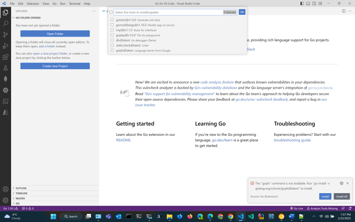Open editor More Actions ellipsis

coord(350,11)
